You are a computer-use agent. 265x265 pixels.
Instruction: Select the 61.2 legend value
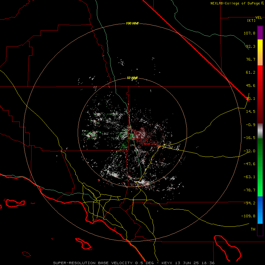(x=251, y=72)
